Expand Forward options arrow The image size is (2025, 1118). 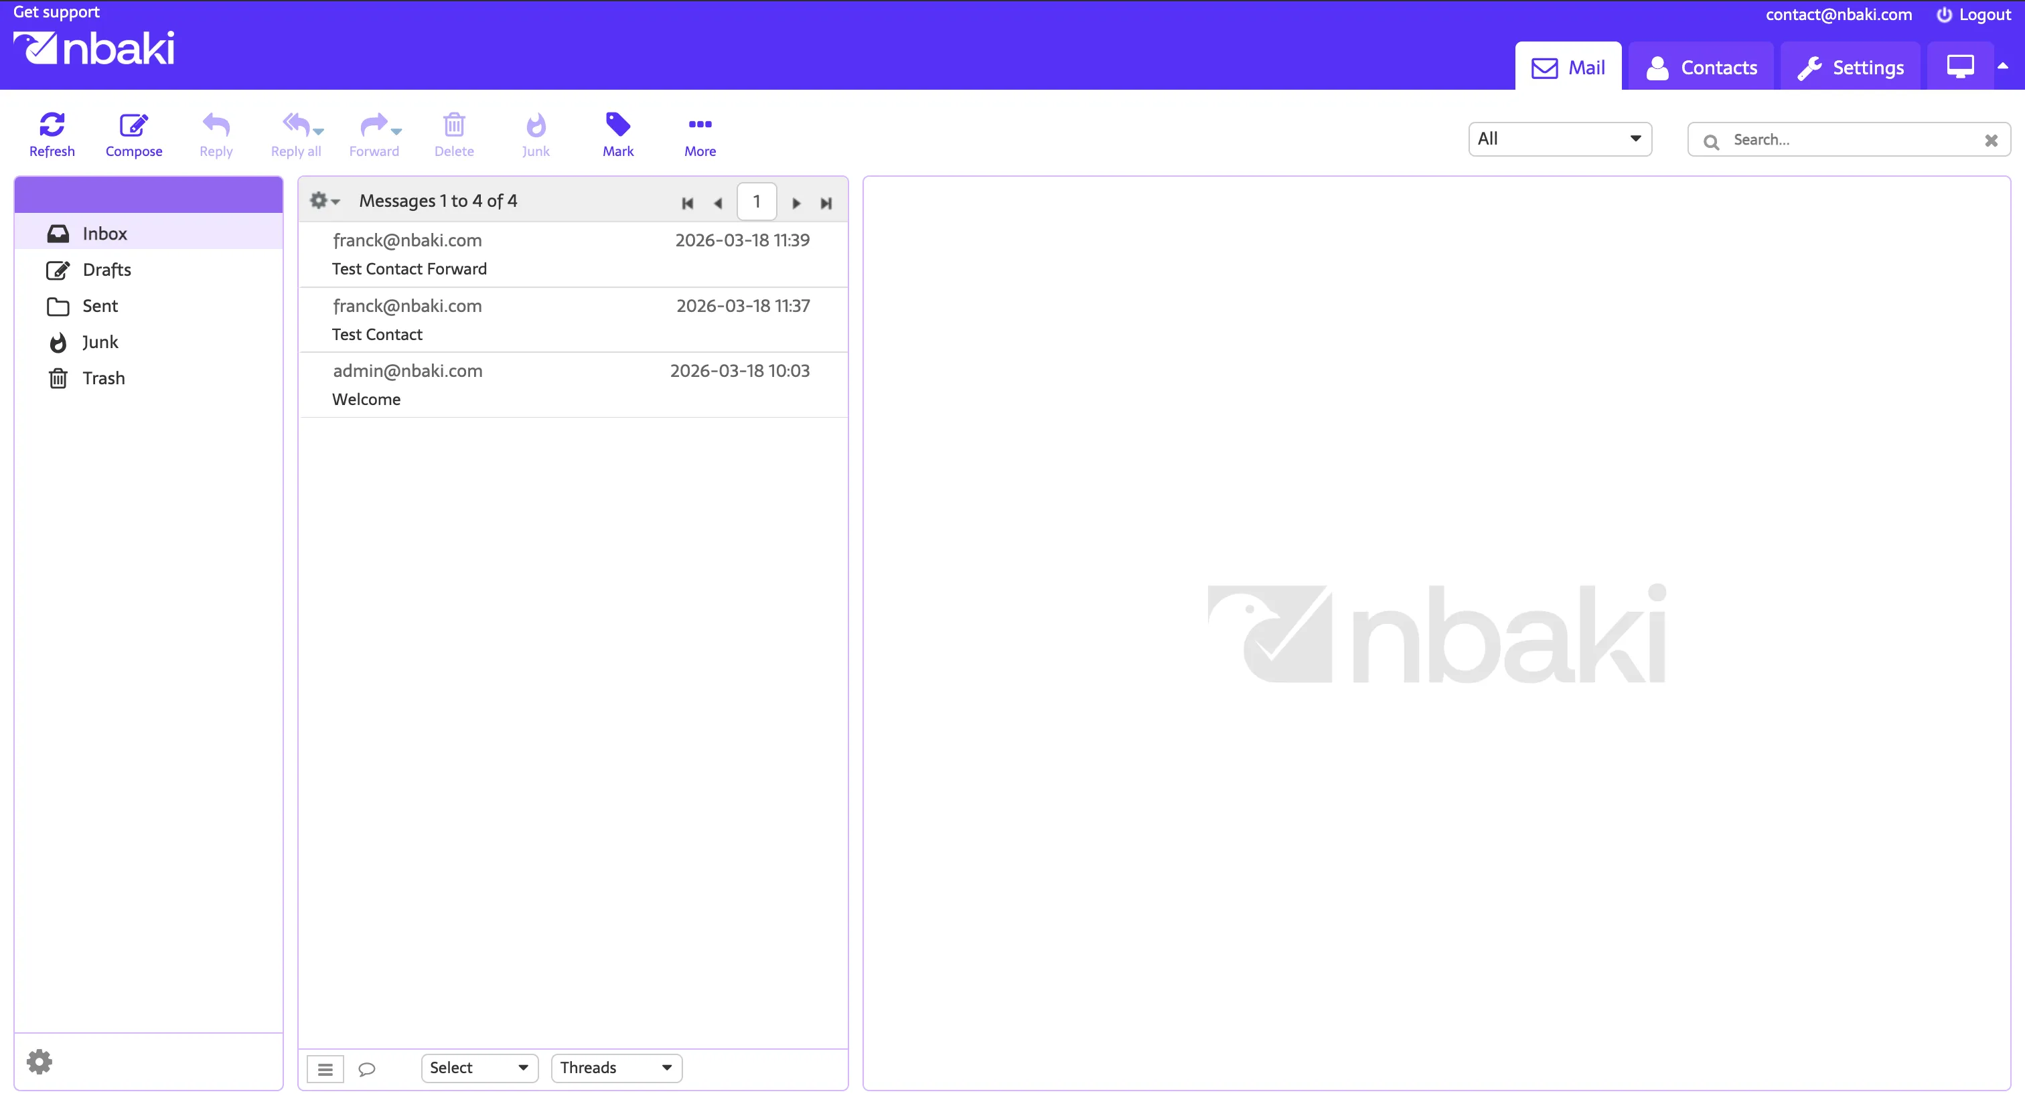(396, 131)
